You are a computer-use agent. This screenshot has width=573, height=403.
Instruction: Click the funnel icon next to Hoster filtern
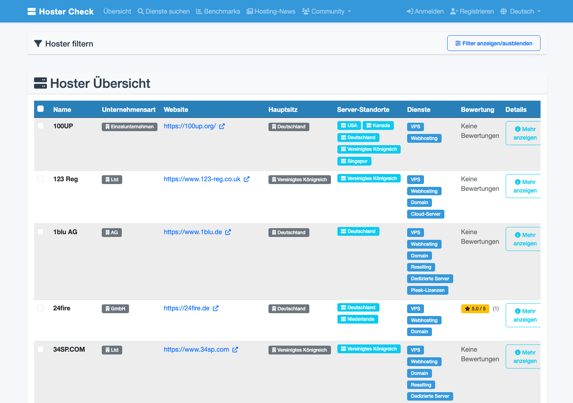tap(38, 44)
